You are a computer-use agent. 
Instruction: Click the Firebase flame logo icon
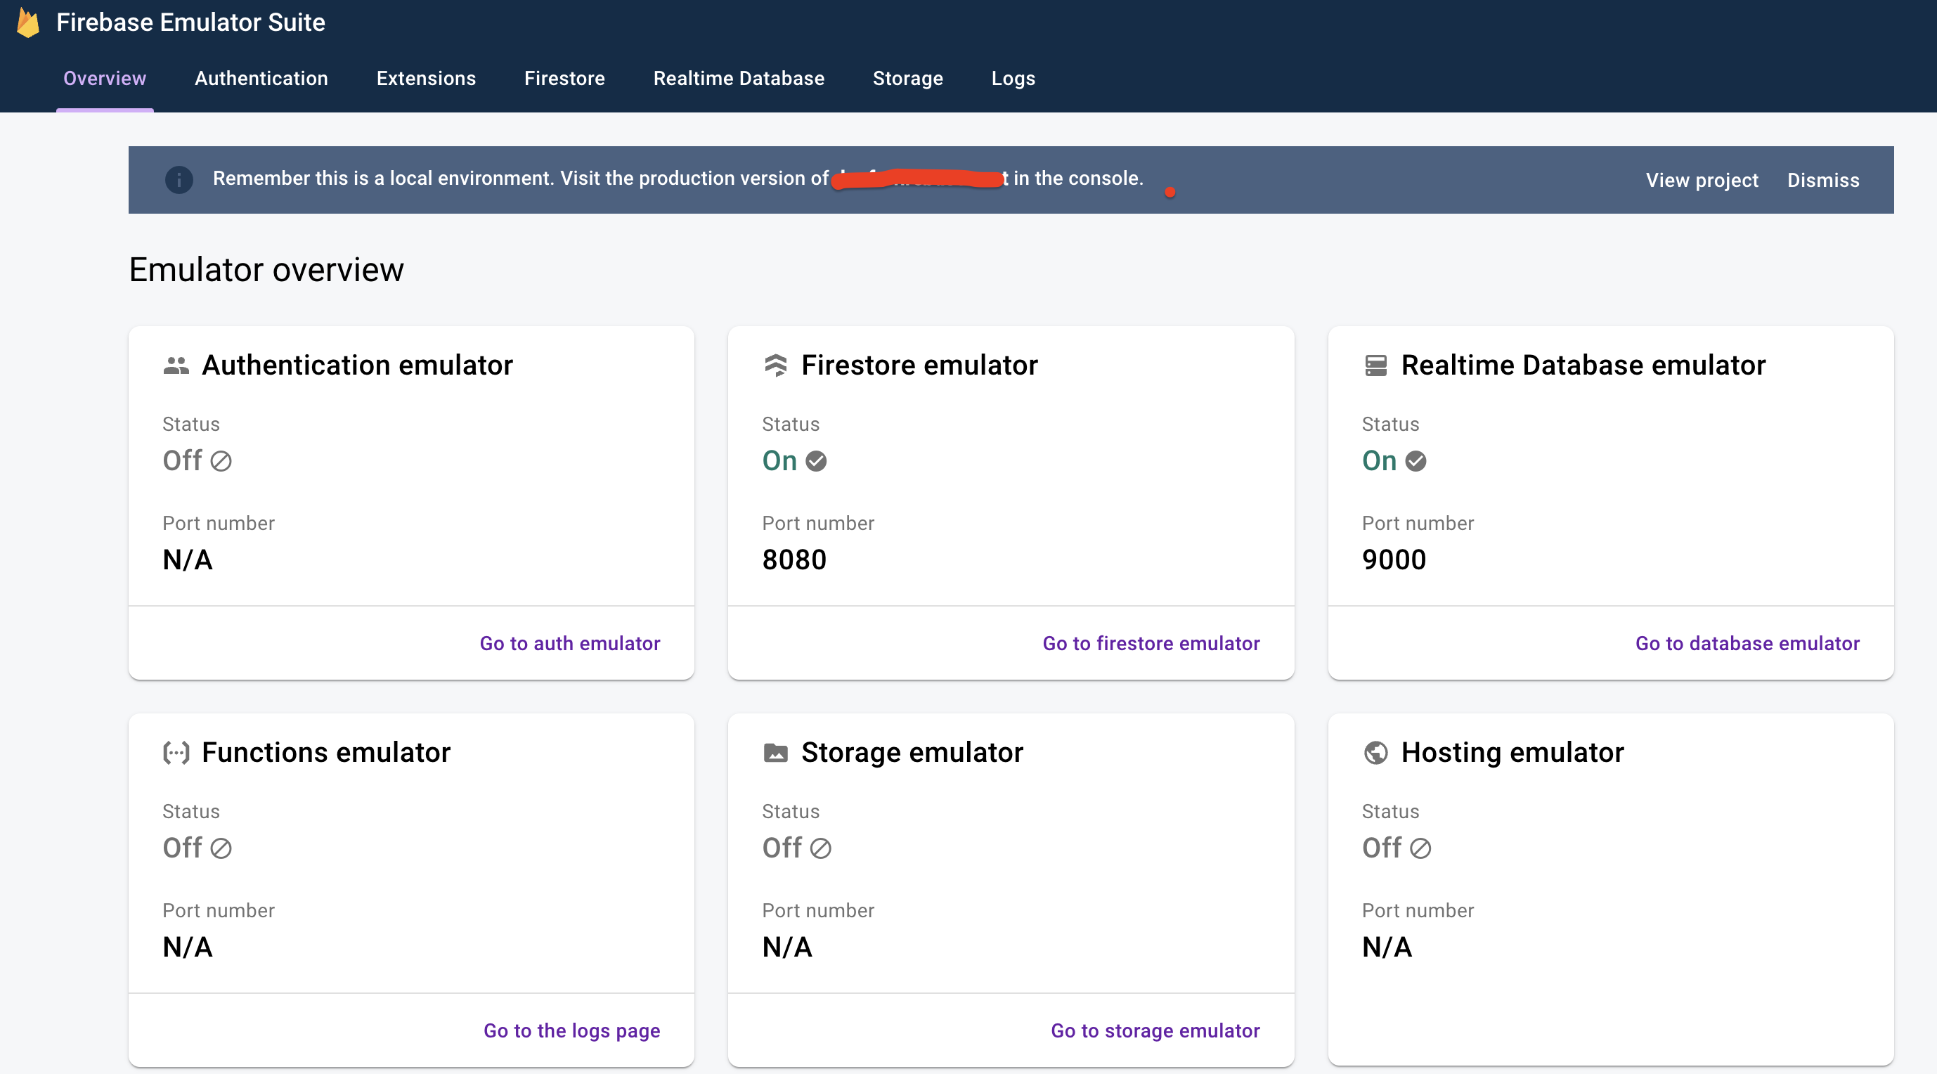tap(28, 22)
